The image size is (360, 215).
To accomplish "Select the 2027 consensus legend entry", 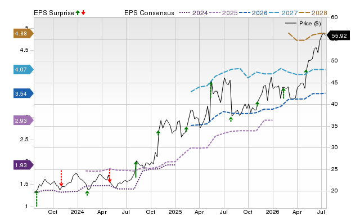I will (x=283, y=13).
